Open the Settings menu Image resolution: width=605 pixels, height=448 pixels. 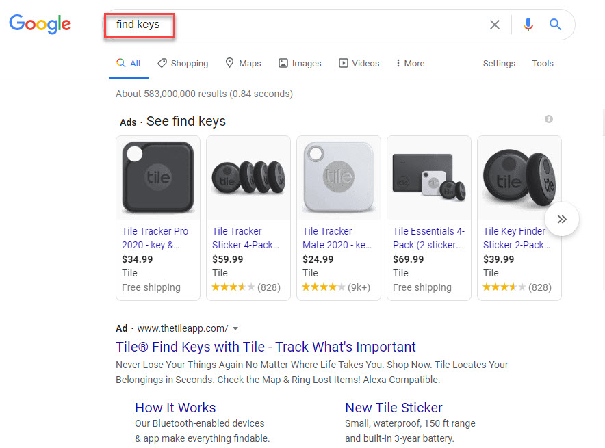coord(499,63)
